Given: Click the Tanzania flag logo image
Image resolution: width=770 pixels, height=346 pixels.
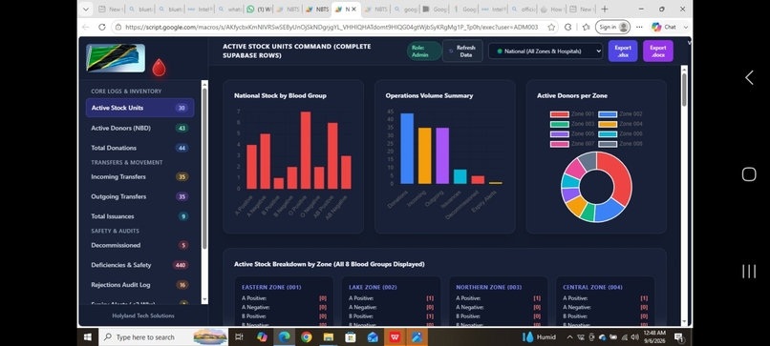Looking at the screenshot, I should (x=116, y=58).
